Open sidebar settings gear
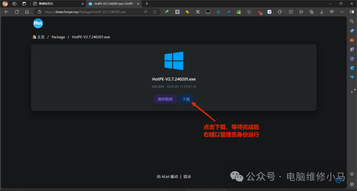The height and width of the screenshot is (191, 357). pos(352,184)
